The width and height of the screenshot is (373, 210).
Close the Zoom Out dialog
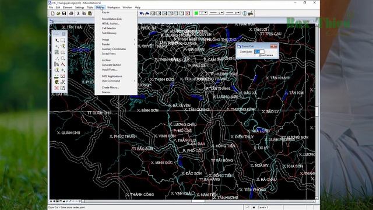coord(273,46)
